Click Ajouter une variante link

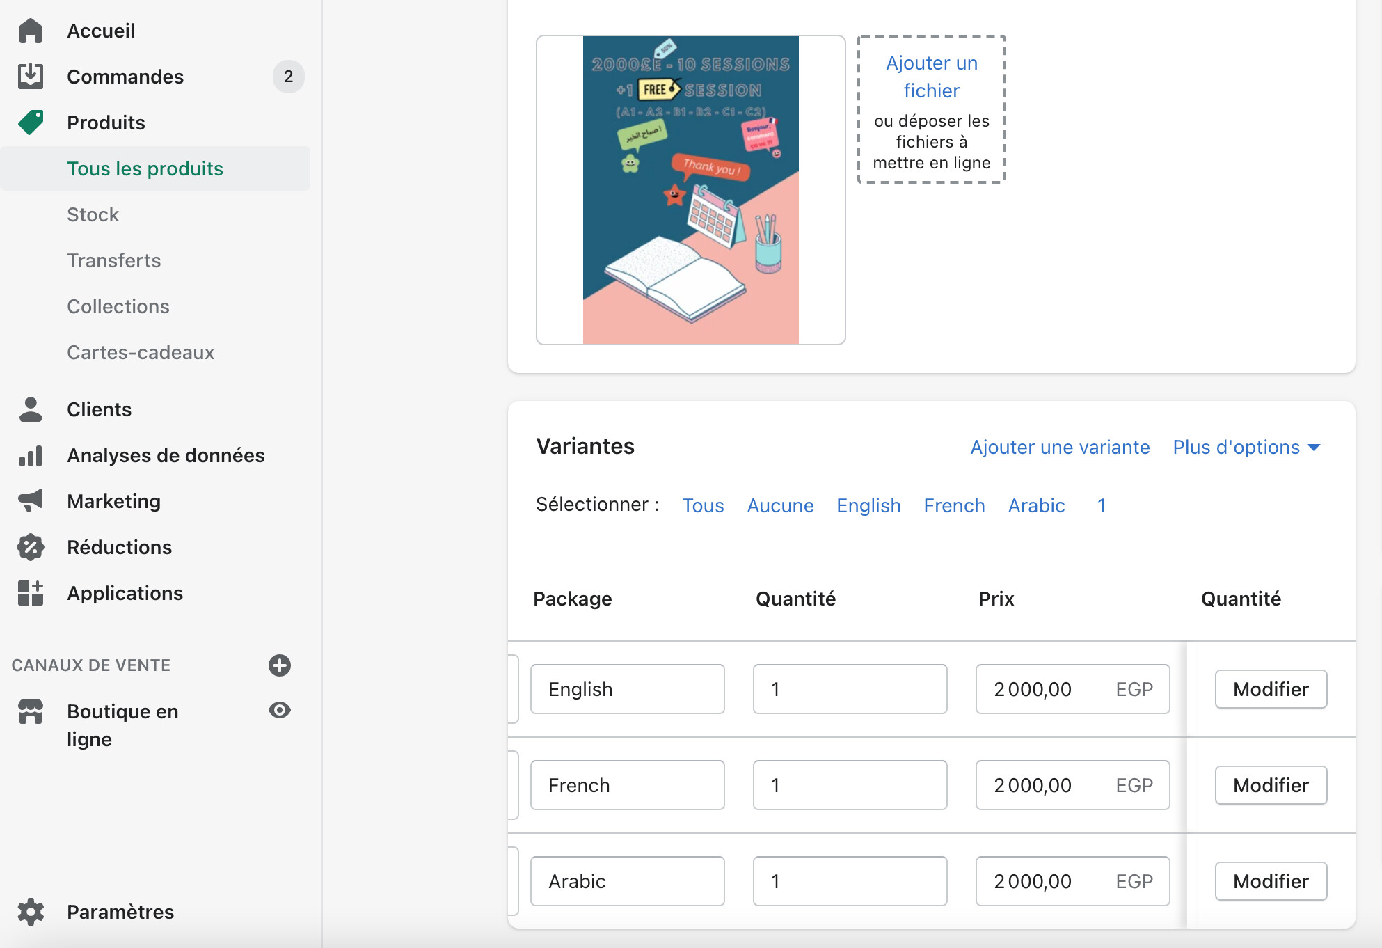coord(1060,447)
